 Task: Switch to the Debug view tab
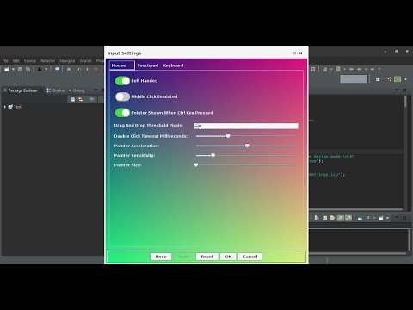pos(77,90)
